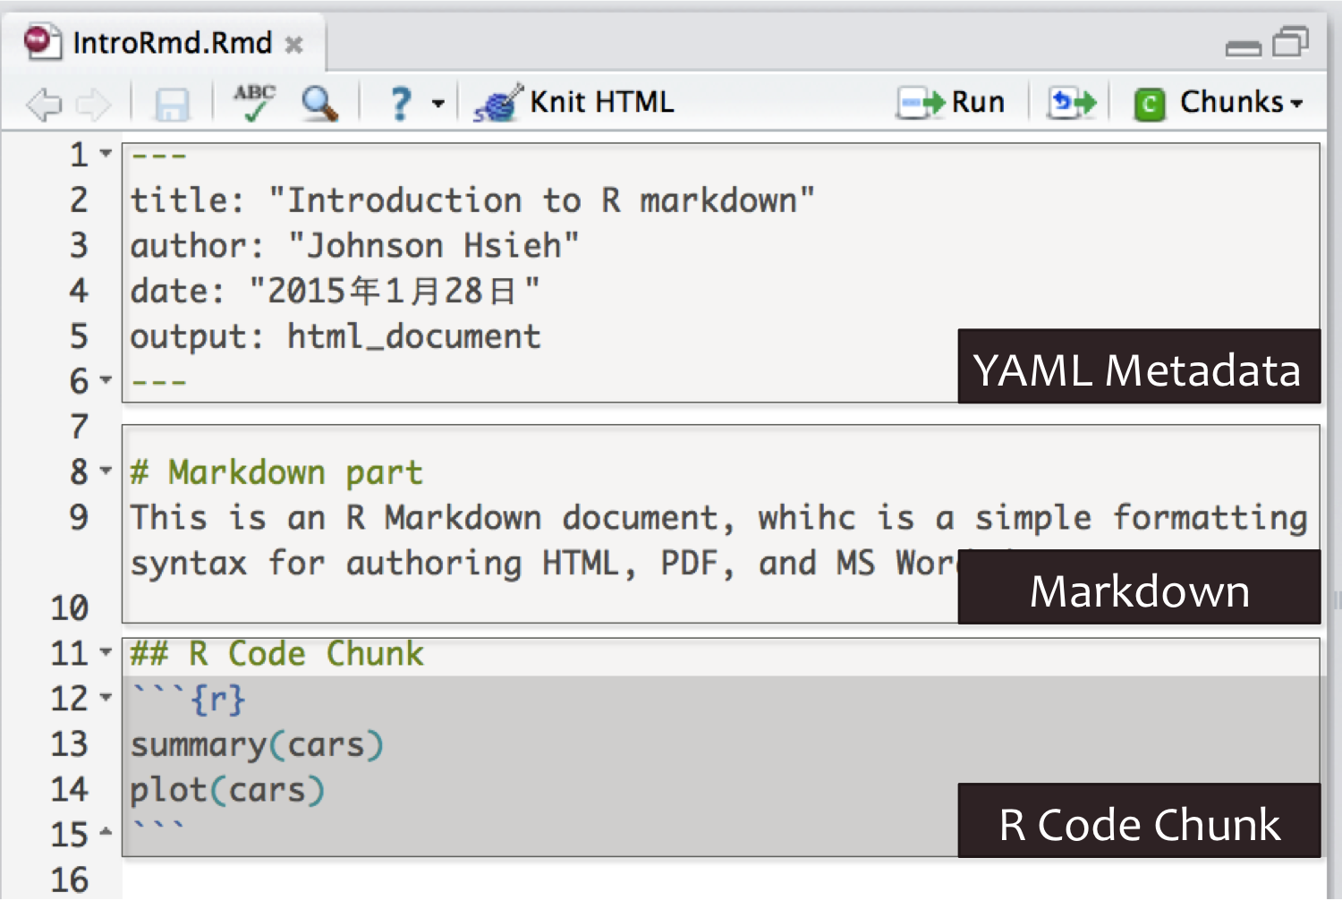This screenshot has width=1342, height=900.
Task: Collapse the R Code Chunk heading fold
Action: [x=106, y=652]
